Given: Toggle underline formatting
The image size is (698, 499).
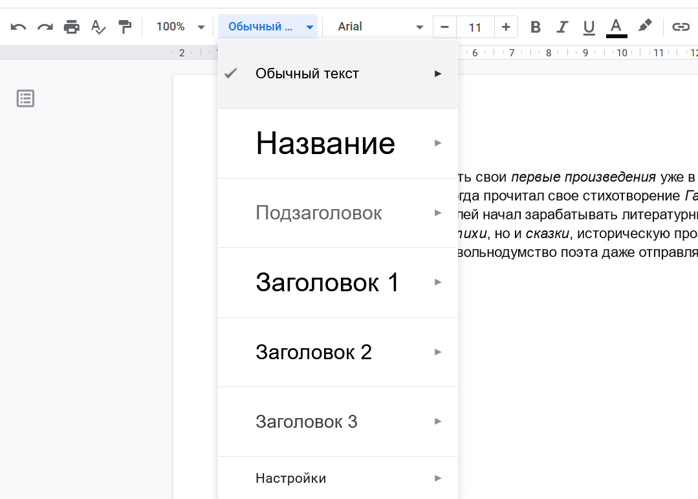Looking at the screenshot, I should point(589,27).
